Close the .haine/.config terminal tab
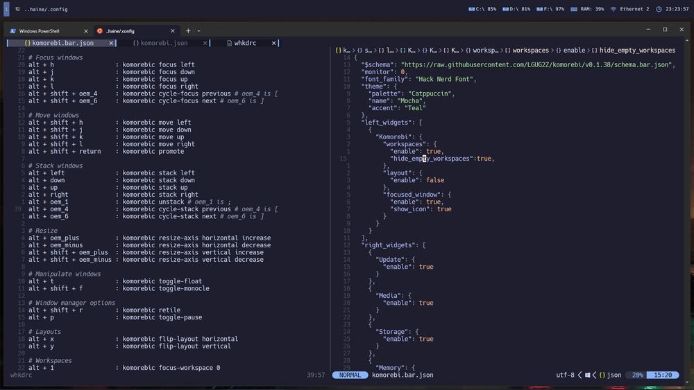 point(173,31)
